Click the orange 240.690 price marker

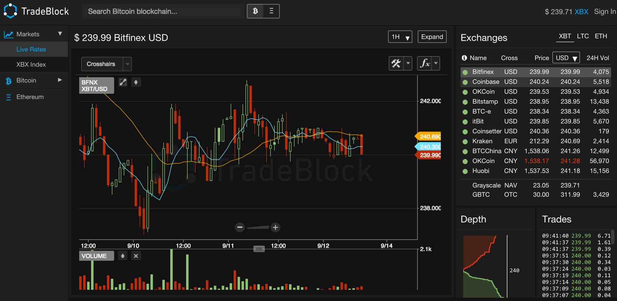(x=428, y=136)
